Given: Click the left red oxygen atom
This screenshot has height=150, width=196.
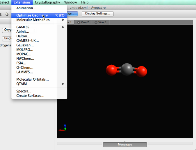Looking at the screenshot, I should click(111, 70).
